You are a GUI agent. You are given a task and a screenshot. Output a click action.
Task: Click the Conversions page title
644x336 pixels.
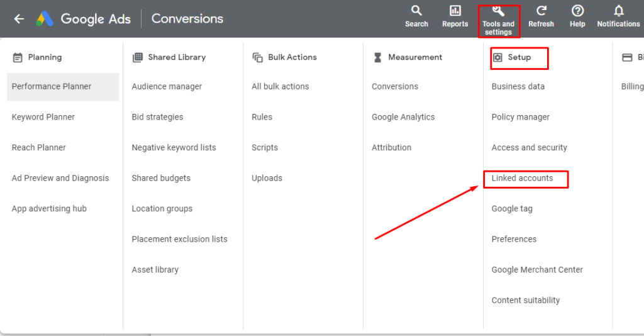pyautogui.click(x=187, y=18)
